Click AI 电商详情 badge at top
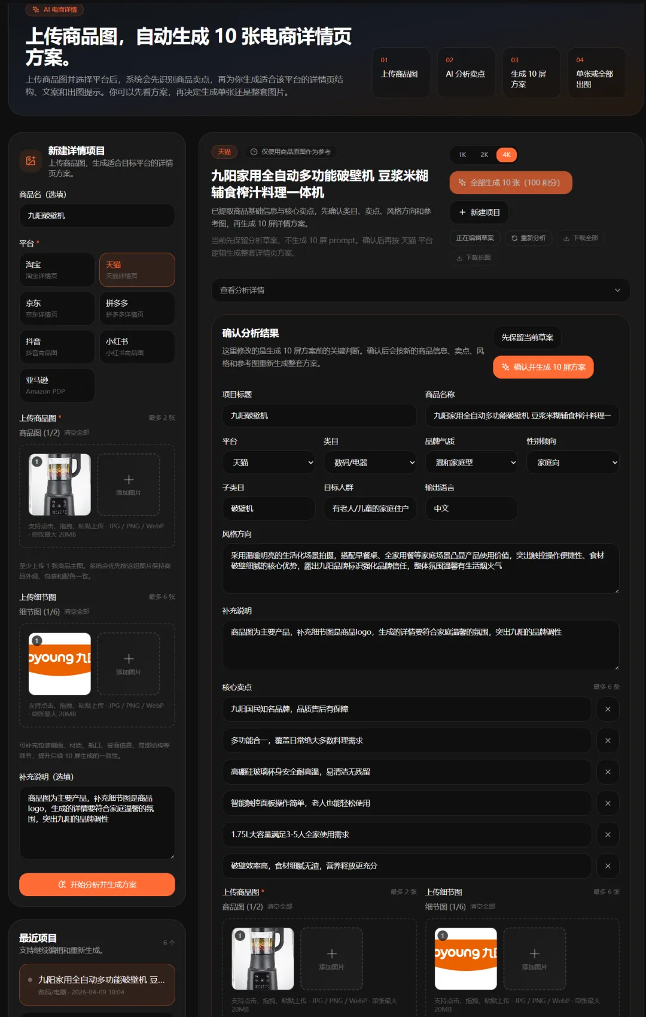646x1017 pixels. coord(54,10)
